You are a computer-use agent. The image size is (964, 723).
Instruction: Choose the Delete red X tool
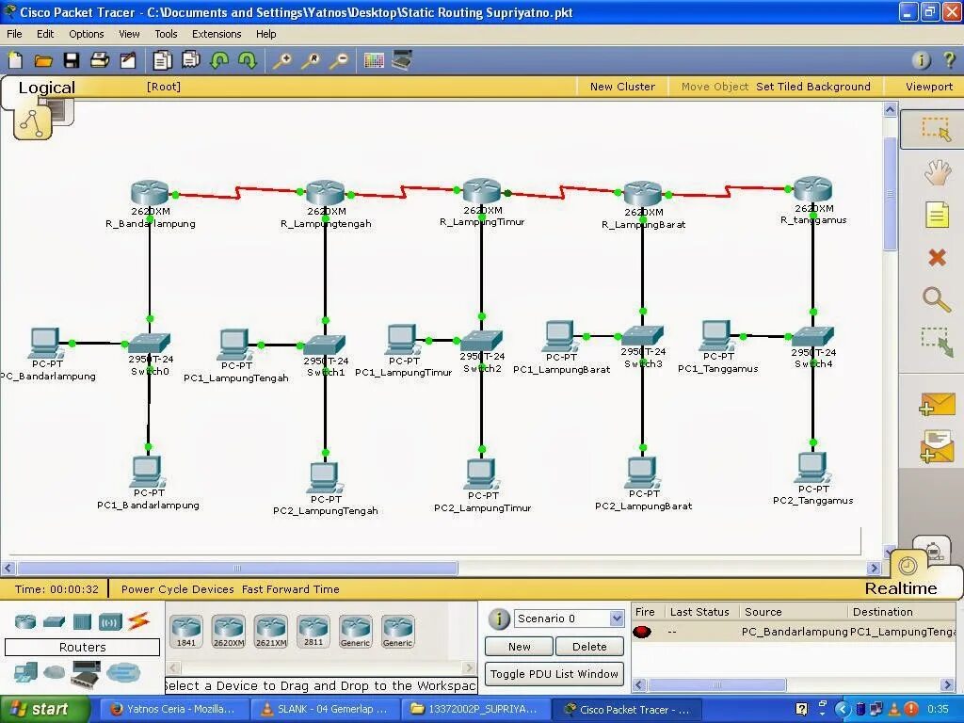937,257
